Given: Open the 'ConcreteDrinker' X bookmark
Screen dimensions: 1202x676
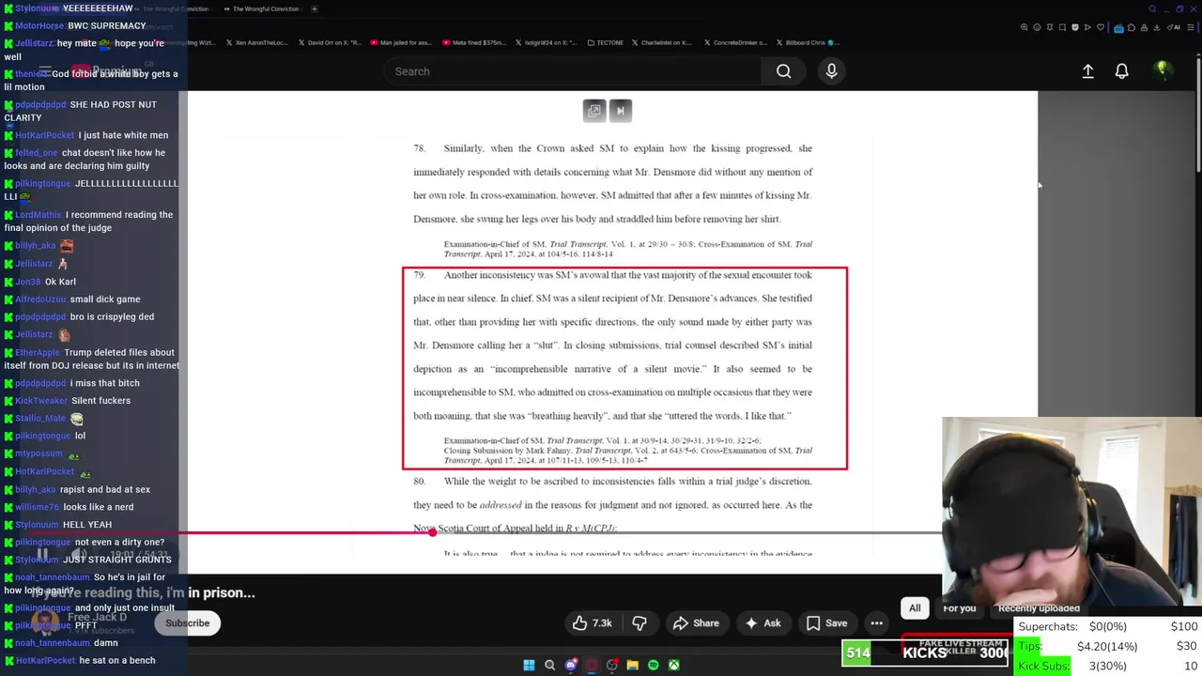Looking at the screenshot, I should click(x=734, y=42).
